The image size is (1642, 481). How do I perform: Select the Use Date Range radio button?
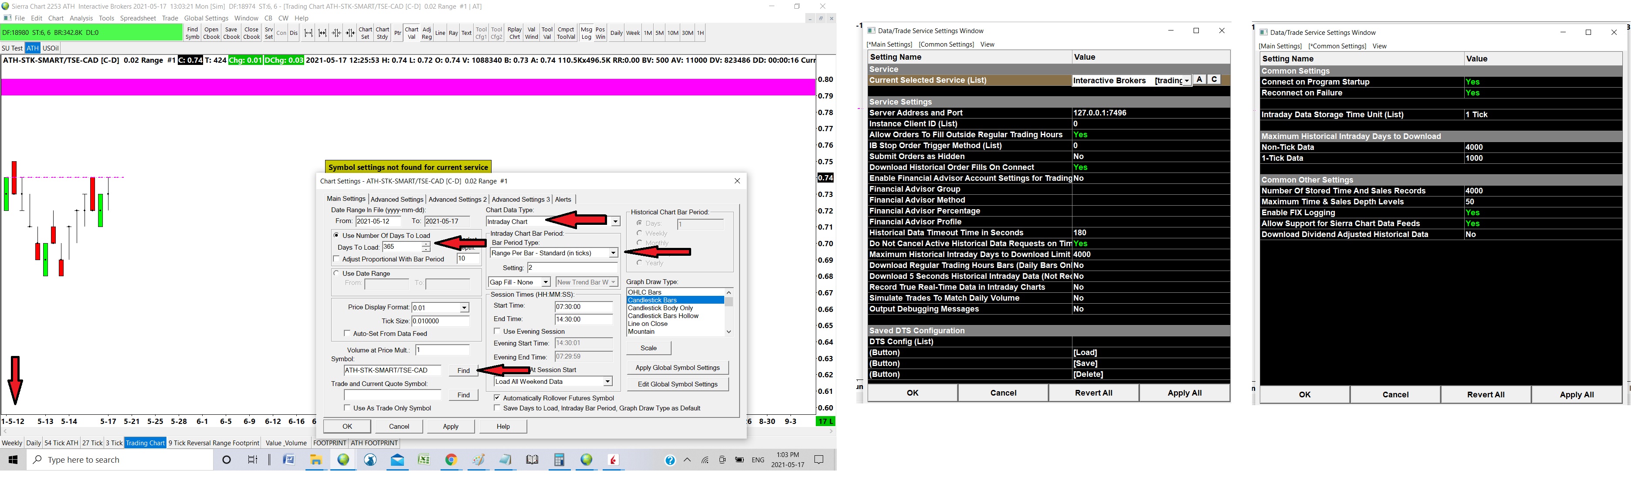coord(336,273)
